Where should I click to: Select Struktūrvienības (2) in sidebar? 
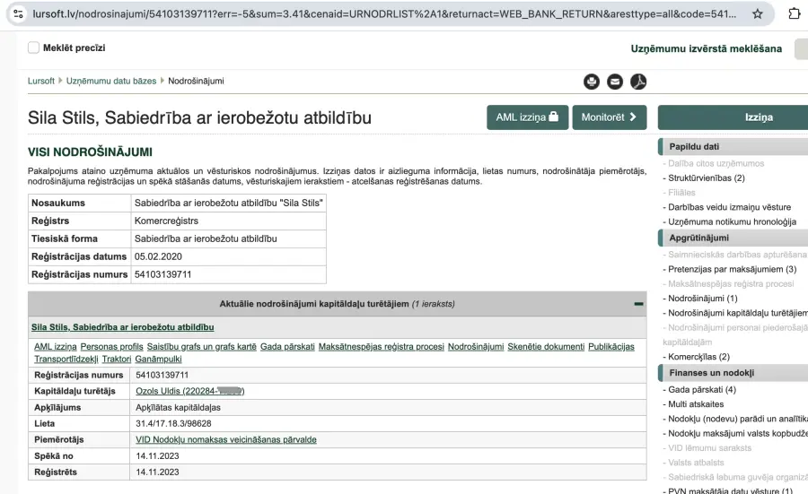(706, 178)
